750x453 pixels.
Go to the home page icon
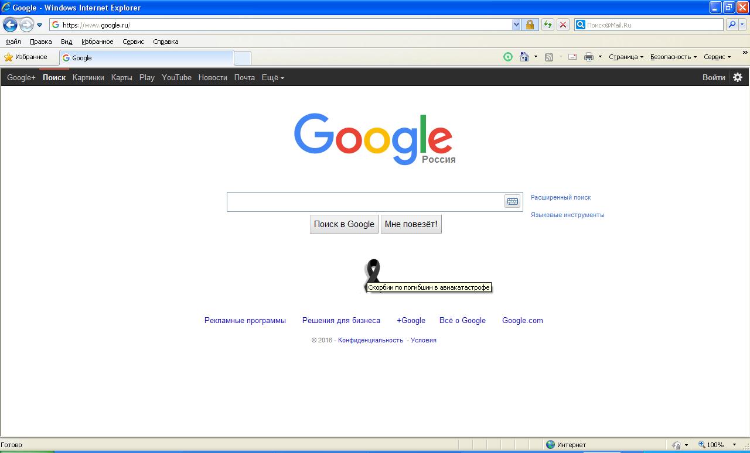(524, 57)
